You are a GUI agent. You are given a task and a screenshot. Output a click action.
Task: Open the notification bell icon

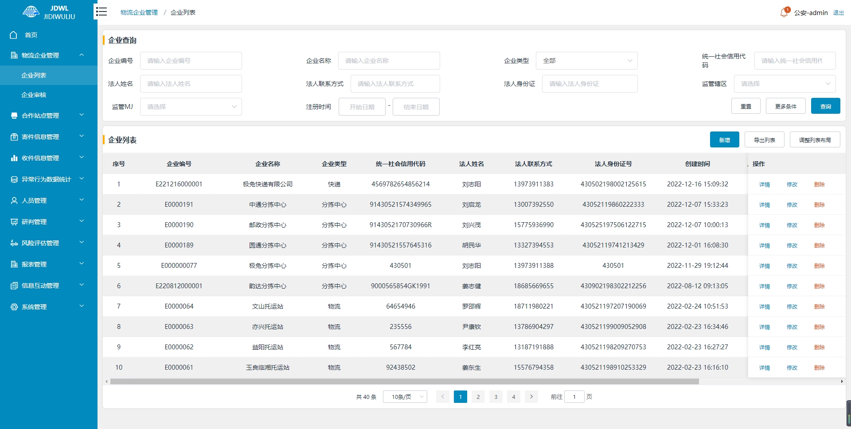784,12
